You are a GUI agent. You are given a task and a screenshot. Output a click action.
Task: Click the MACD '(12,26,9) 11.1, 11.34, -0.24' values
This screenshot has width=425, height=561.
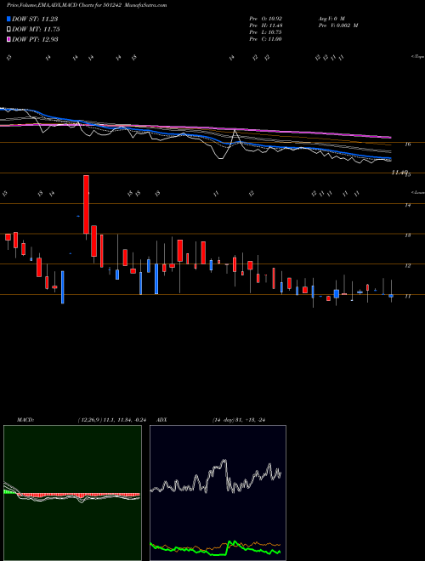tap(111, 420)
